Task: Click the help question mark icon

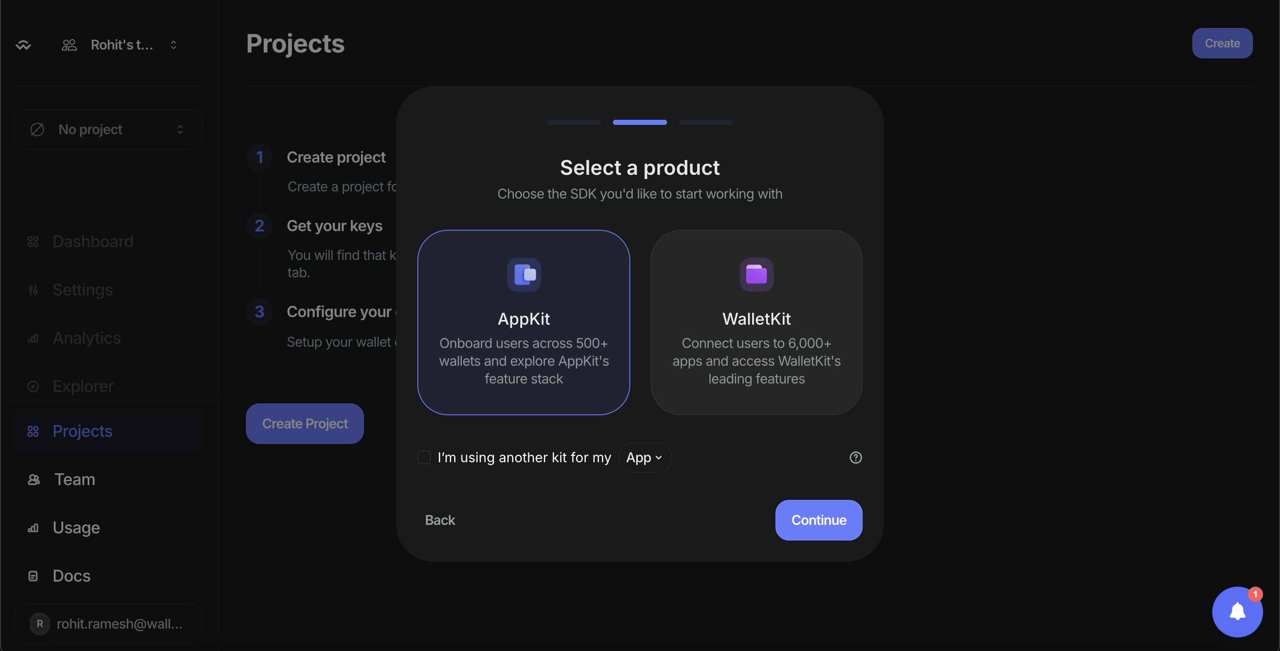Action: pos(855,457)
